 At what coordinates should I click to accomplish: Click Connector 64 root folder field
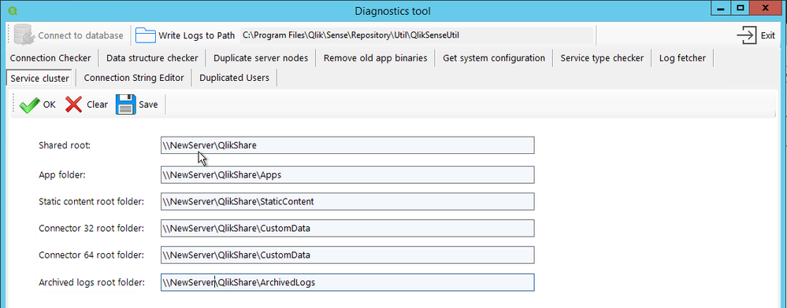click(x=347, y=255)
